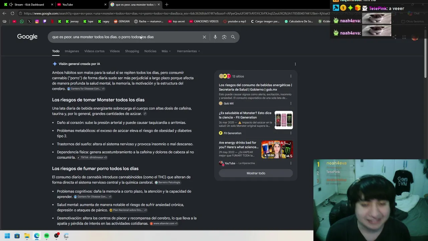Go to the Google logo homepage

tap(27, 37)
